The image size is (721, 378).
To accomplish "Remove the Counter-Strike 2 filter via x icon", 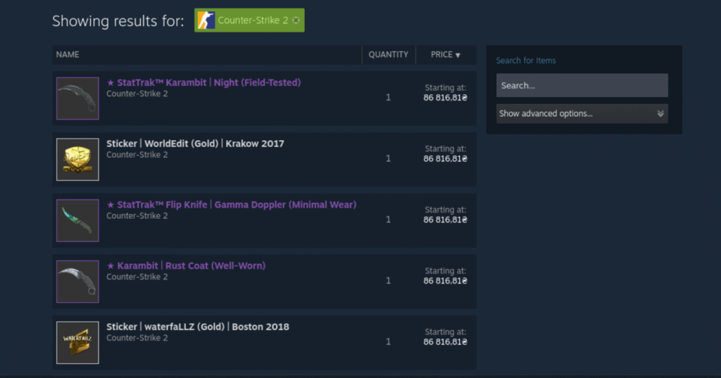I will [x=296, y=20].
